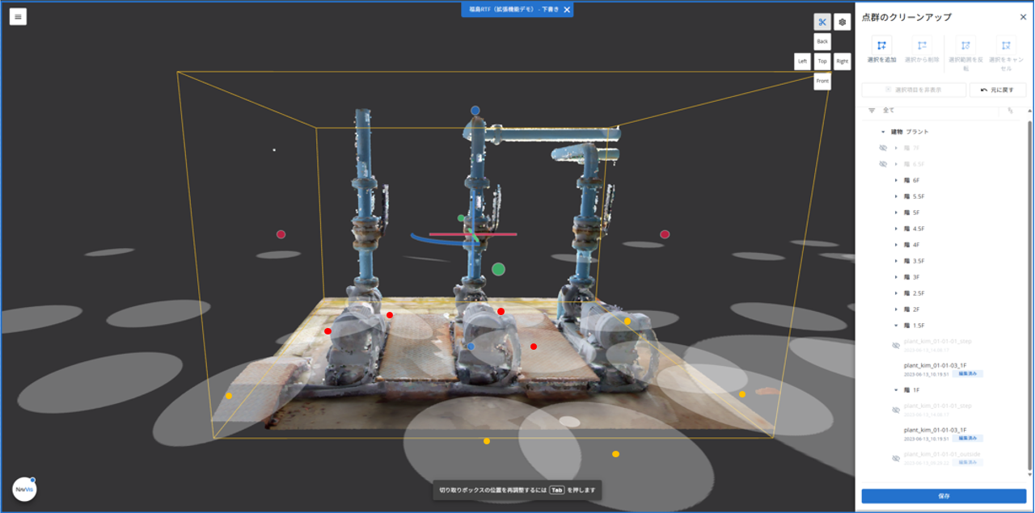Click the crimson handle right of the pipes
Image resolution: width=1035 pixels, height=513 pixels.
pyautogui.click(x=665, y=234)
